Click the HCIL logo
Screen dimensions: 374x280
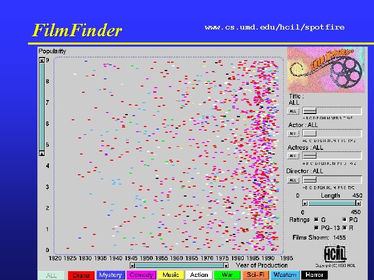click(x=335, y=254)
